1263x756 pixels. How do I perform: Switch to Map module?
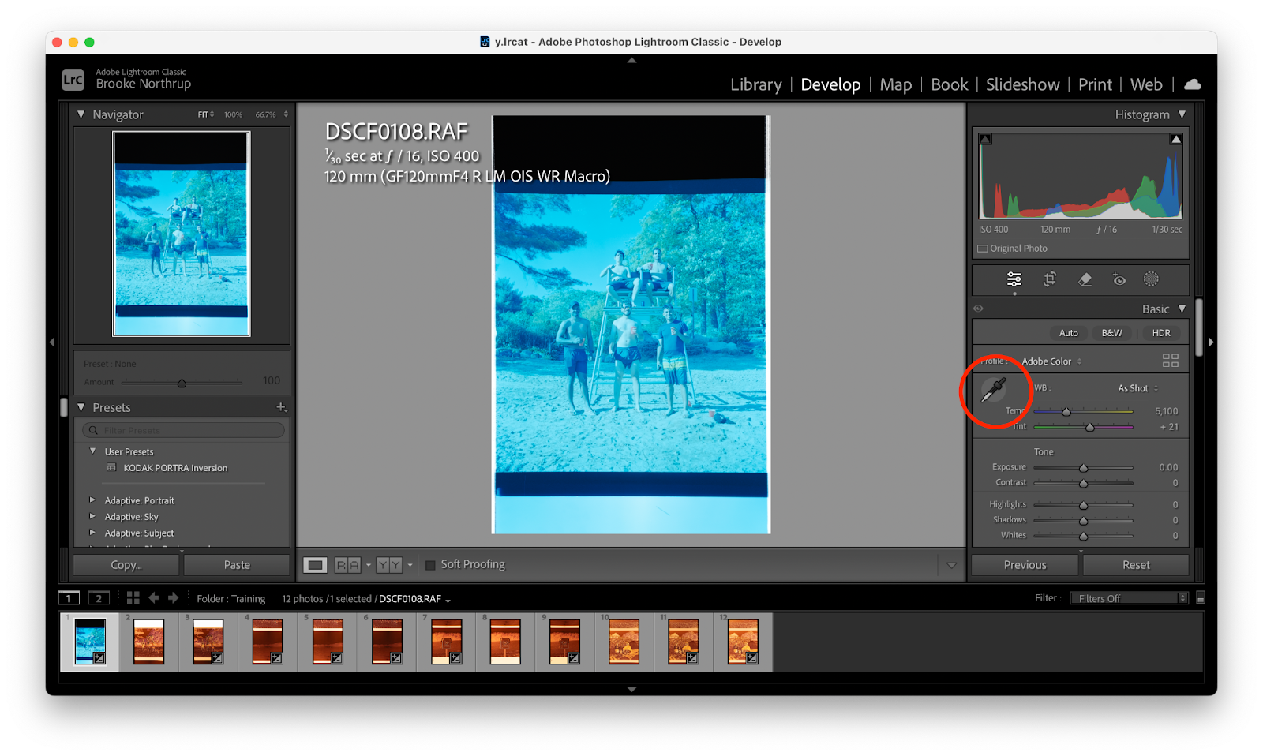click(x=896, y=84)
